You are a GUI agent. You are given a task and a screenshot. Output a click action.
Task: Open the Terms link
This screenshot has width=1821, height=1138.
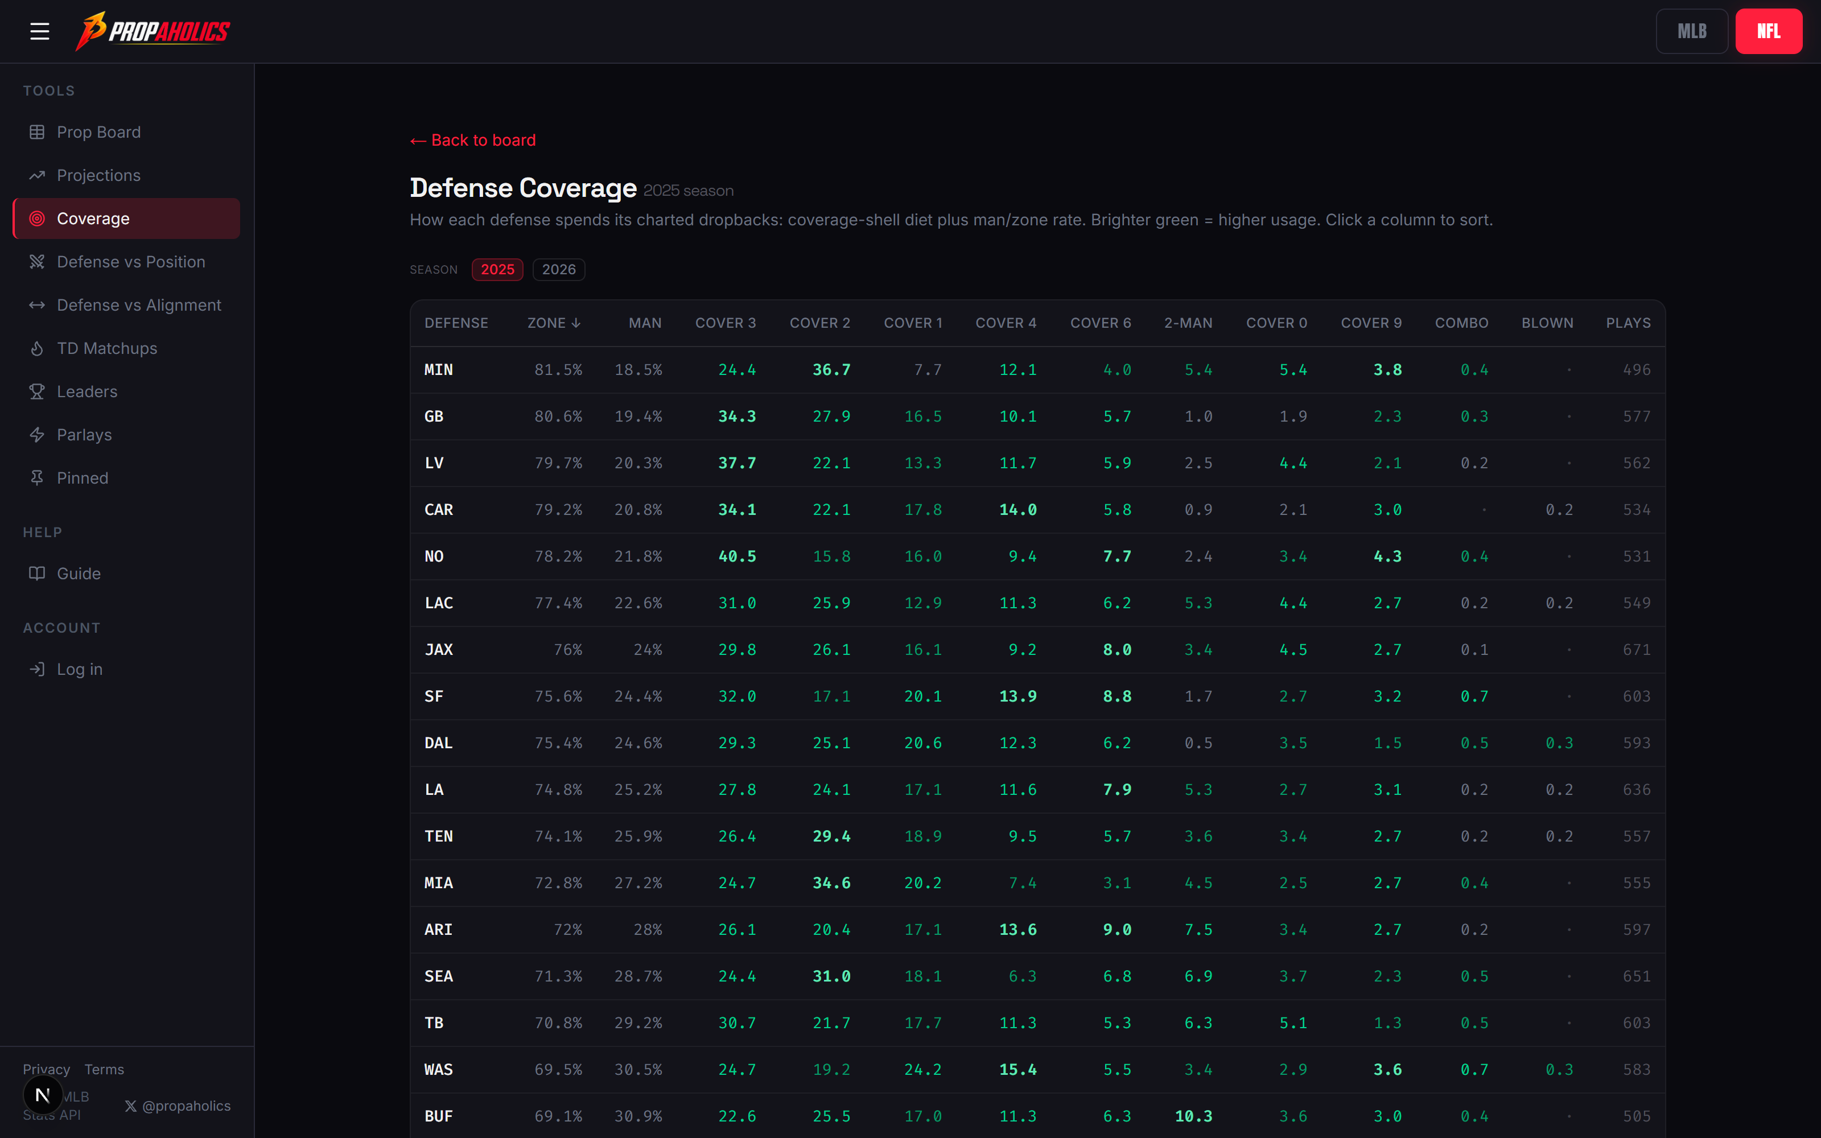tap(104, 1070)
